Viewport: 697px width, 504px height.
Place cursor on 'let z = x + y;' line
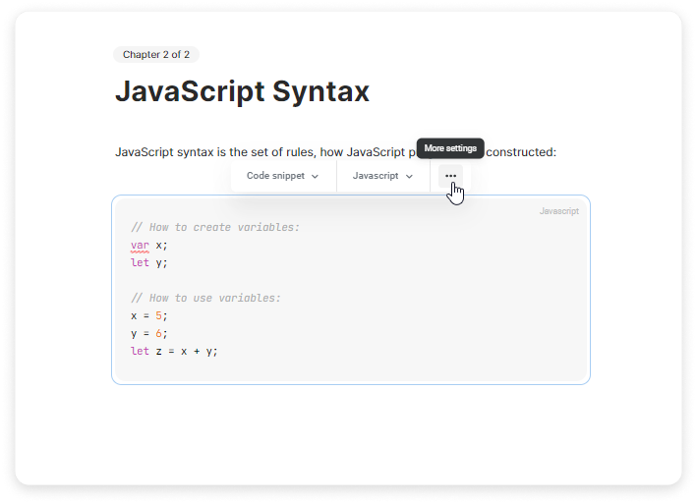coord(174,351)
